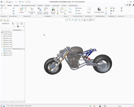Select the FUELTANK part in model tree
Screen dimensions: 134x107
[x=8, y=51]
